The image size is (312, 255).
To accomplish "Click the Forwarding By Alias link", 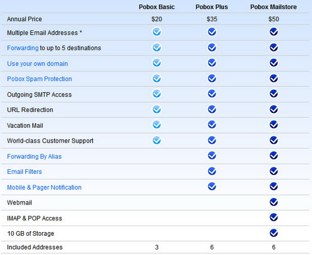I will pos(34,156).
